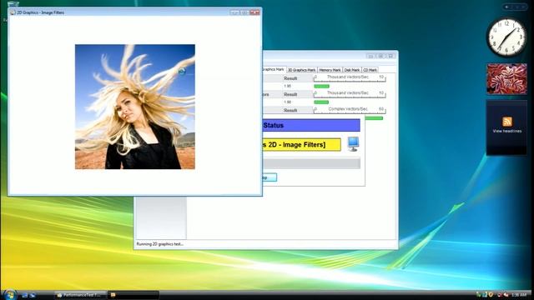Open the second taskbar button with orange icon
This screenshot has width=534, height=300.
click(x=133, y=295)
